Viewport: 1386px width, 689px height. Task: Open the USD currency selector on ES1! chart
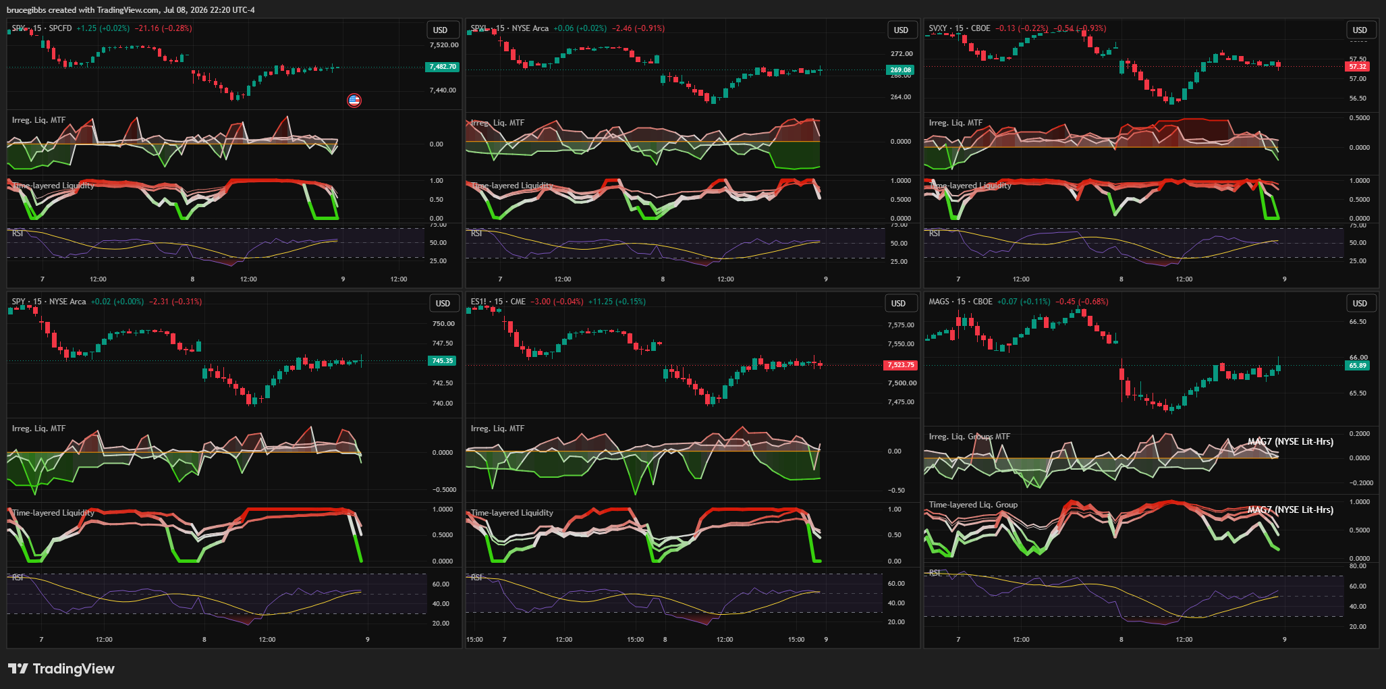[899, 304]
